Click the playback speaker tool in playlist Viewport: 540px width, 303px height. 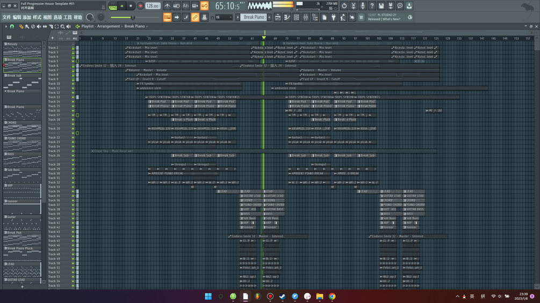coord(68,26)
